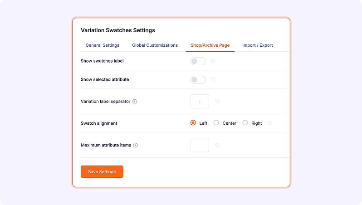362x205 pixels.
Task: Click the Save Settings button
Action: tap(102, 172)
